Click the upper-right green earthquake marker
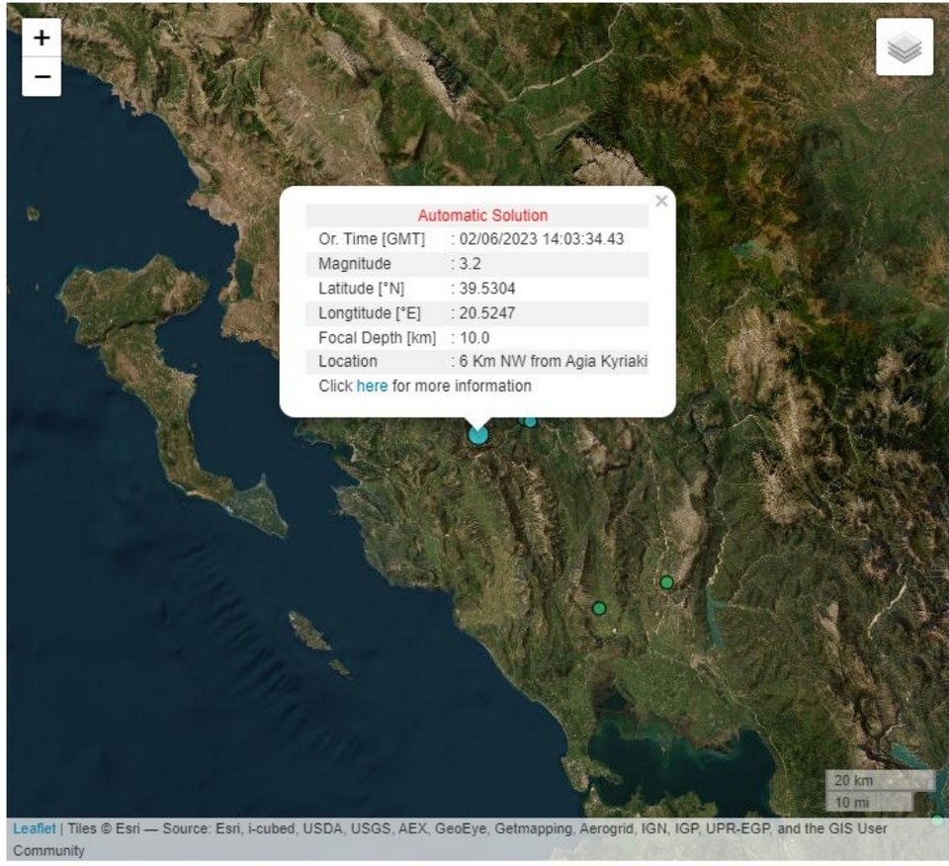 (666, 582)
